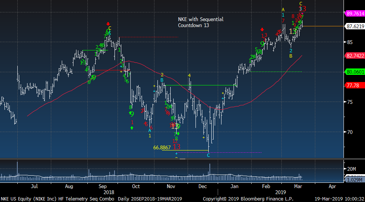Select the cyan A label below late October low
365x202 pixels.
150,131
